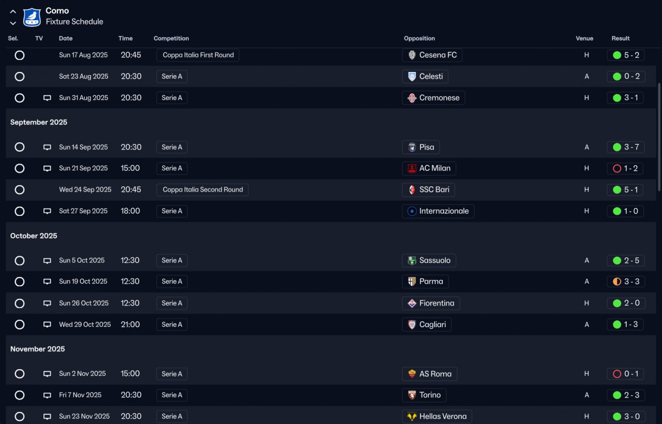Open the Coppa Italia First Round competition
The height and width of the screenshot is (424, 662).
tap(198, 55)
